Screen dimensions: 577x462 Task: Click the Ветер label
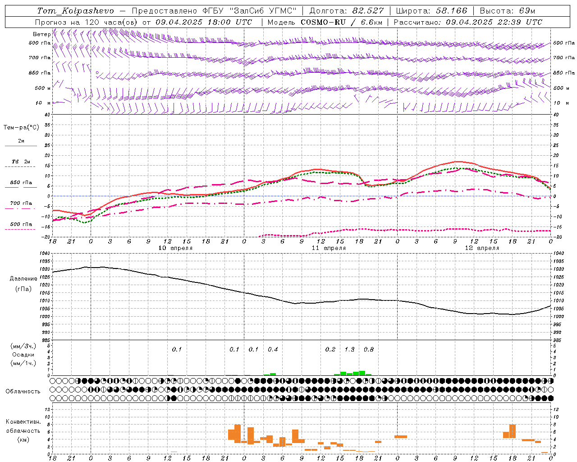(x=41, y=34)
